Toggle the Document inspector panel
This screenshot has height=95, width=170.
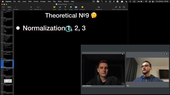coord(124,7)
